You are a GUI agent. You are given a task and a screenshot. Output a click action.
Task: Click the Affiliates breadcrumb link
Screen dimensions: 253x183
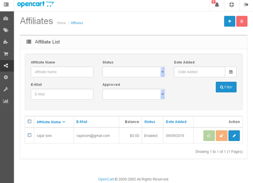pyautogui.click(x=77, y=23)
